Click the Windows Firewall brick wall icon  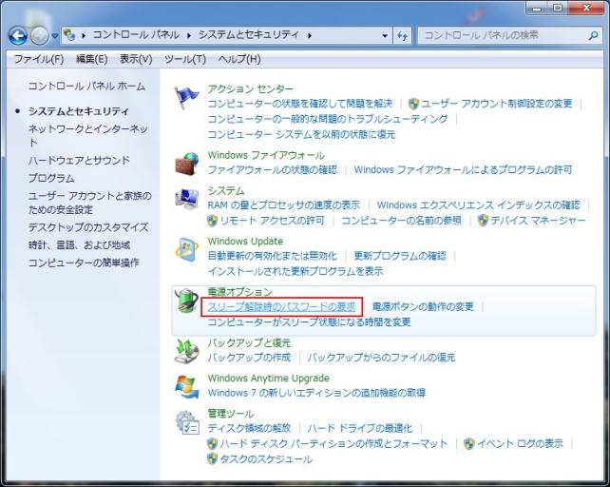pyautogui.click(x=187, y=164)
